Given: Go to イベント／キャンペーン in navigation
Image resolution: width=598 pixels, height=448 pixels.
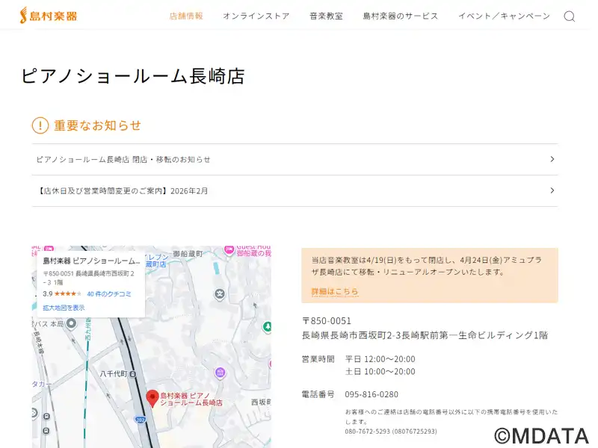Looking at the screenshot, I should coord(504,16).
